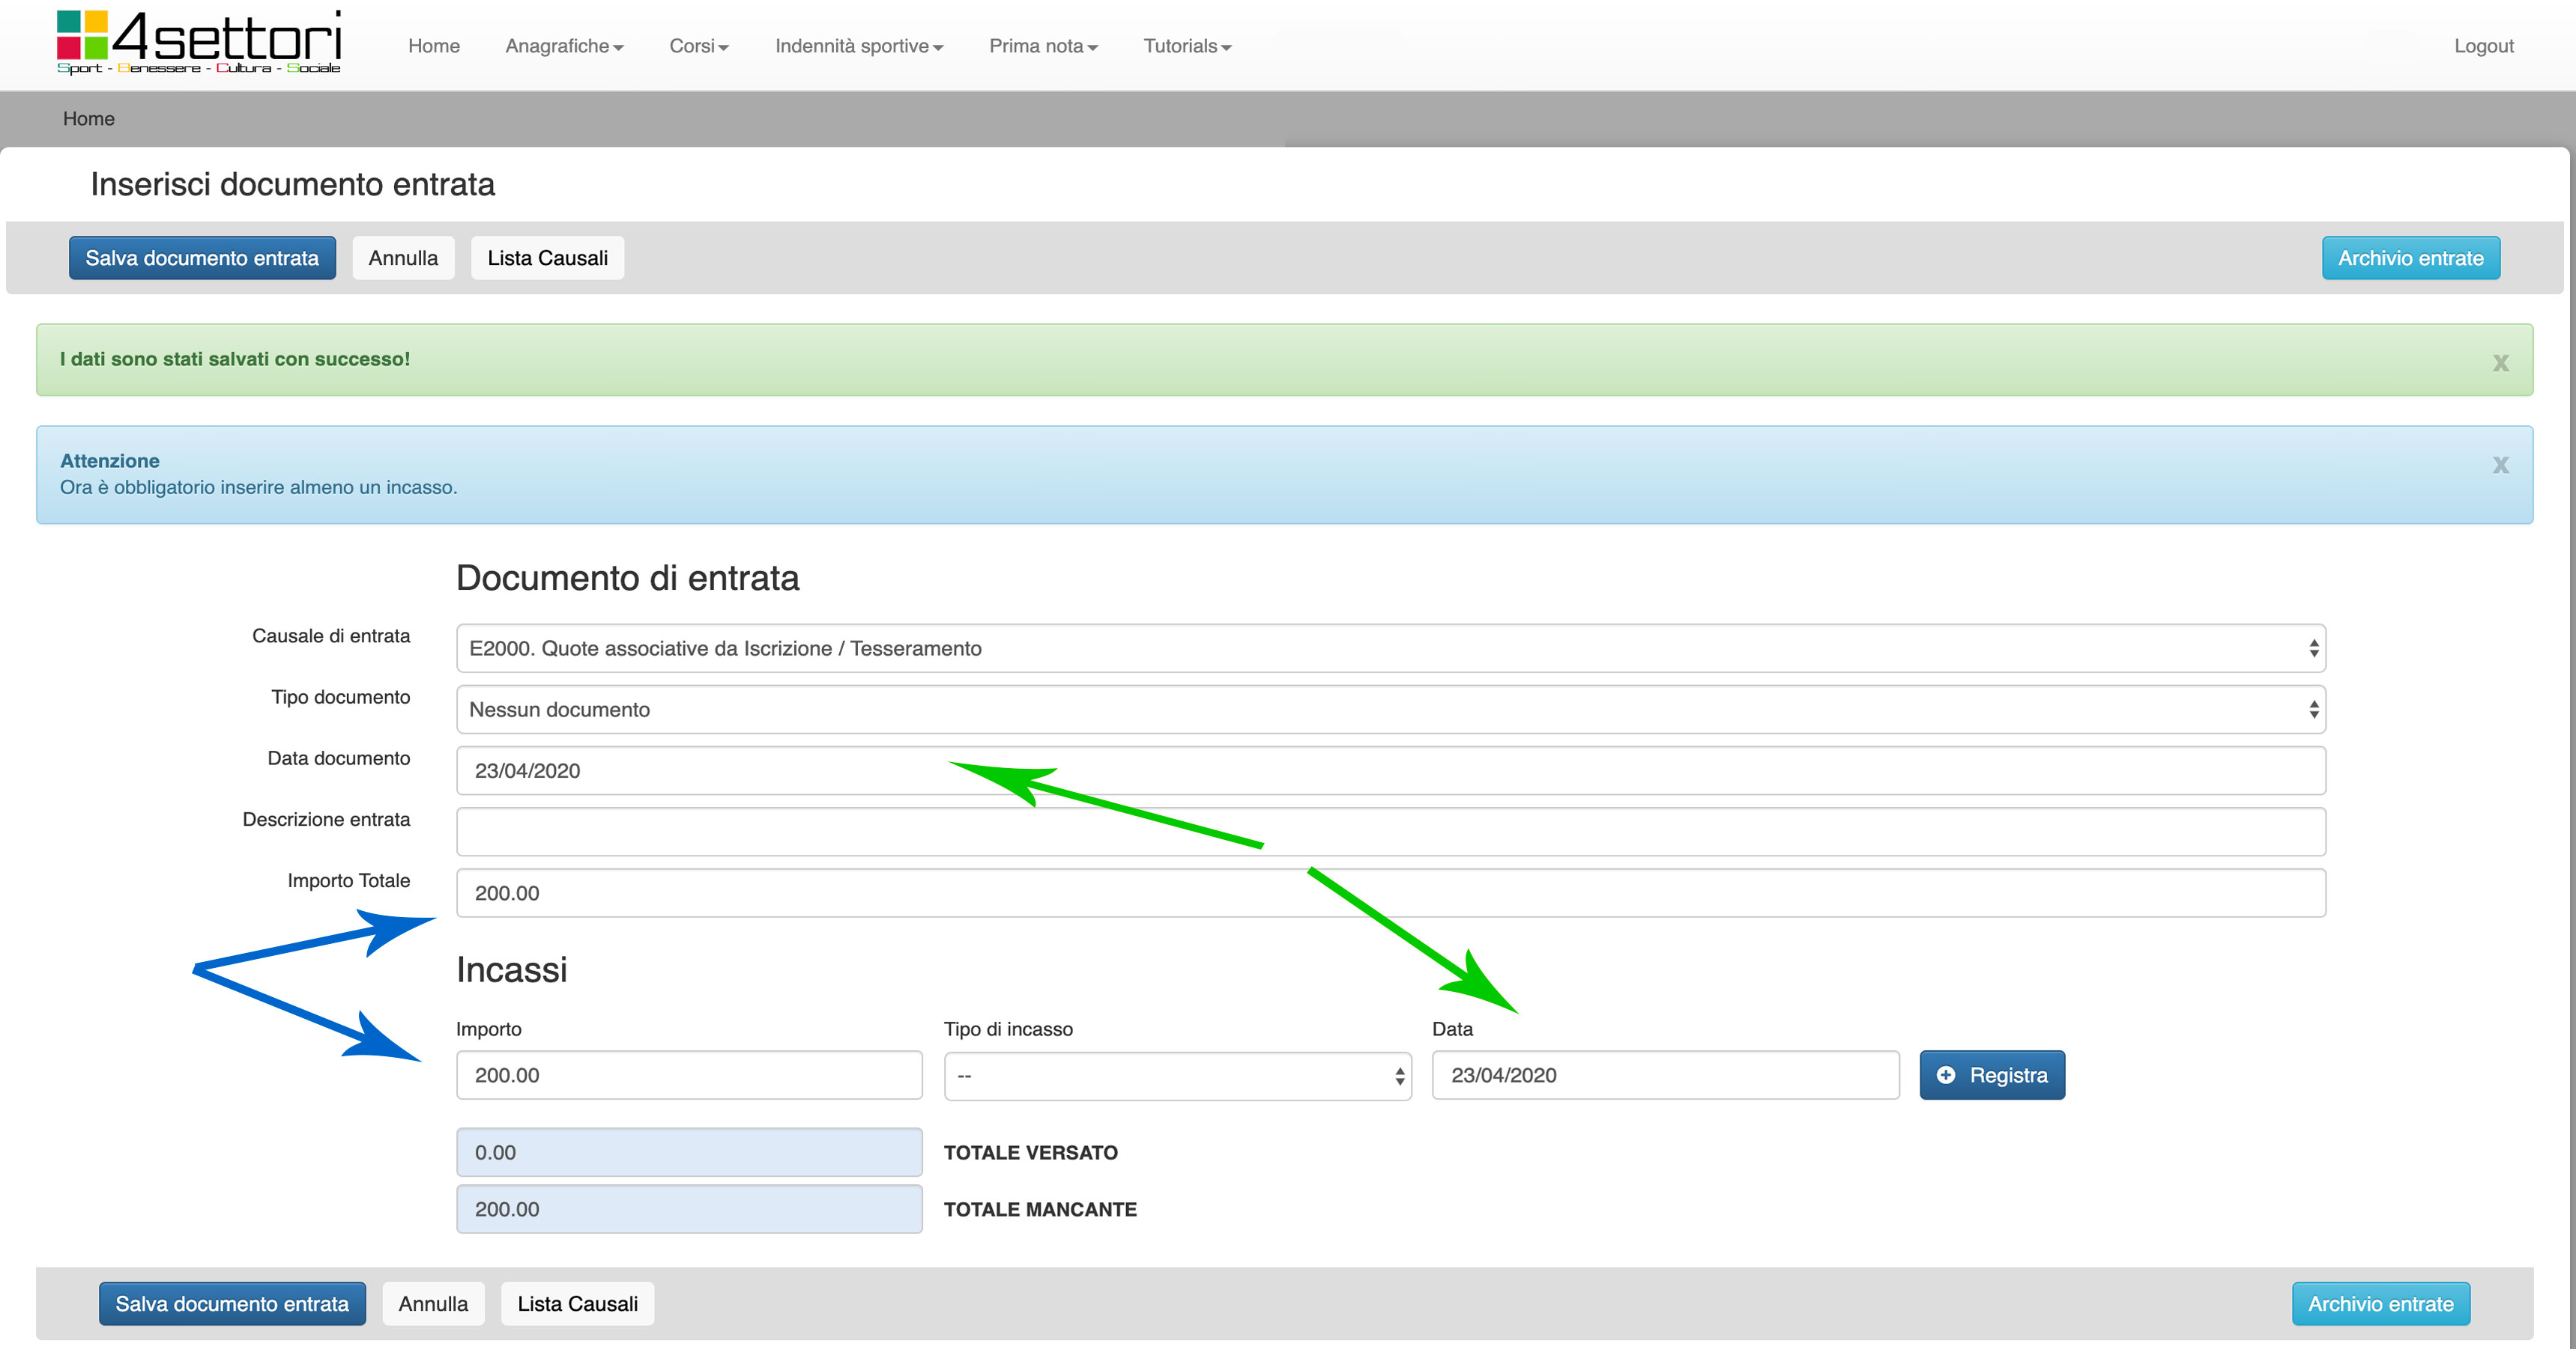2576x1349 pixels.
Task: Open the Causale di entrata dropdown
Action: click(x=1390, y=648)
